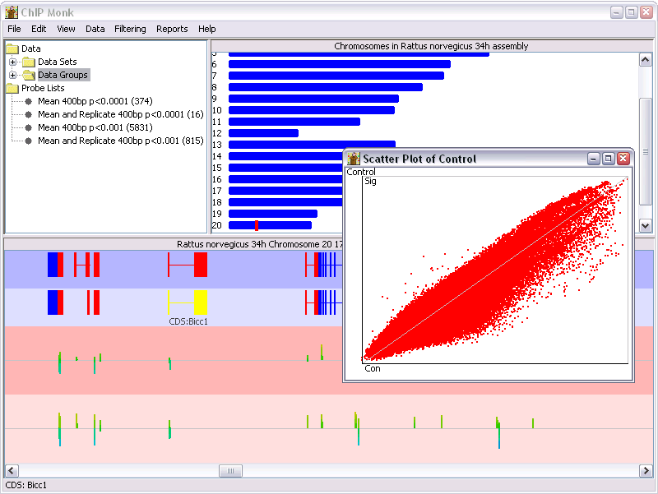Select the Data Groups folder icon
The image size is (658, 494).
[29, 75]
